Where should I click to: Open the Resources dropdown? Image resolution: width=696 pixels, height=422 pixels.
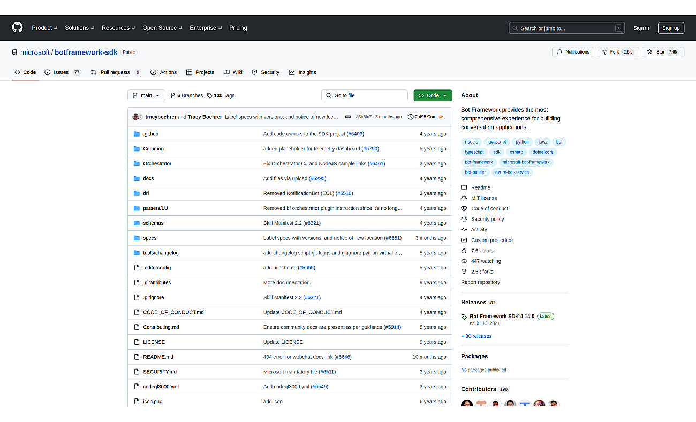pyautogui.click(x=118, y=28)
